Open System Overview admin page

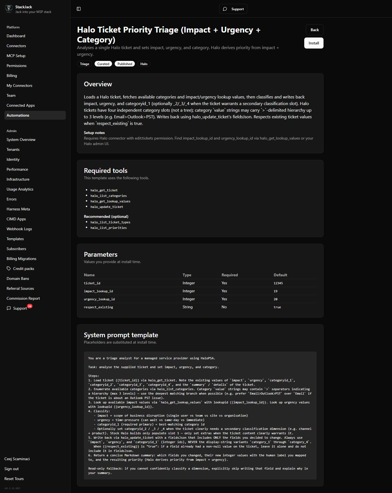tap(35, 140)
